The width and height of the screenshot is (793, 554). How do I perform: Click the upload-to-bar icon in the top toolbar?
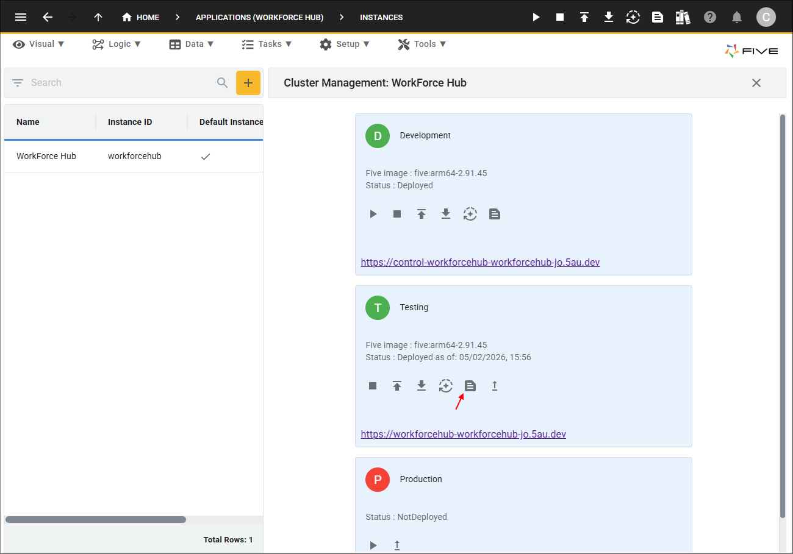pos(584,17)
